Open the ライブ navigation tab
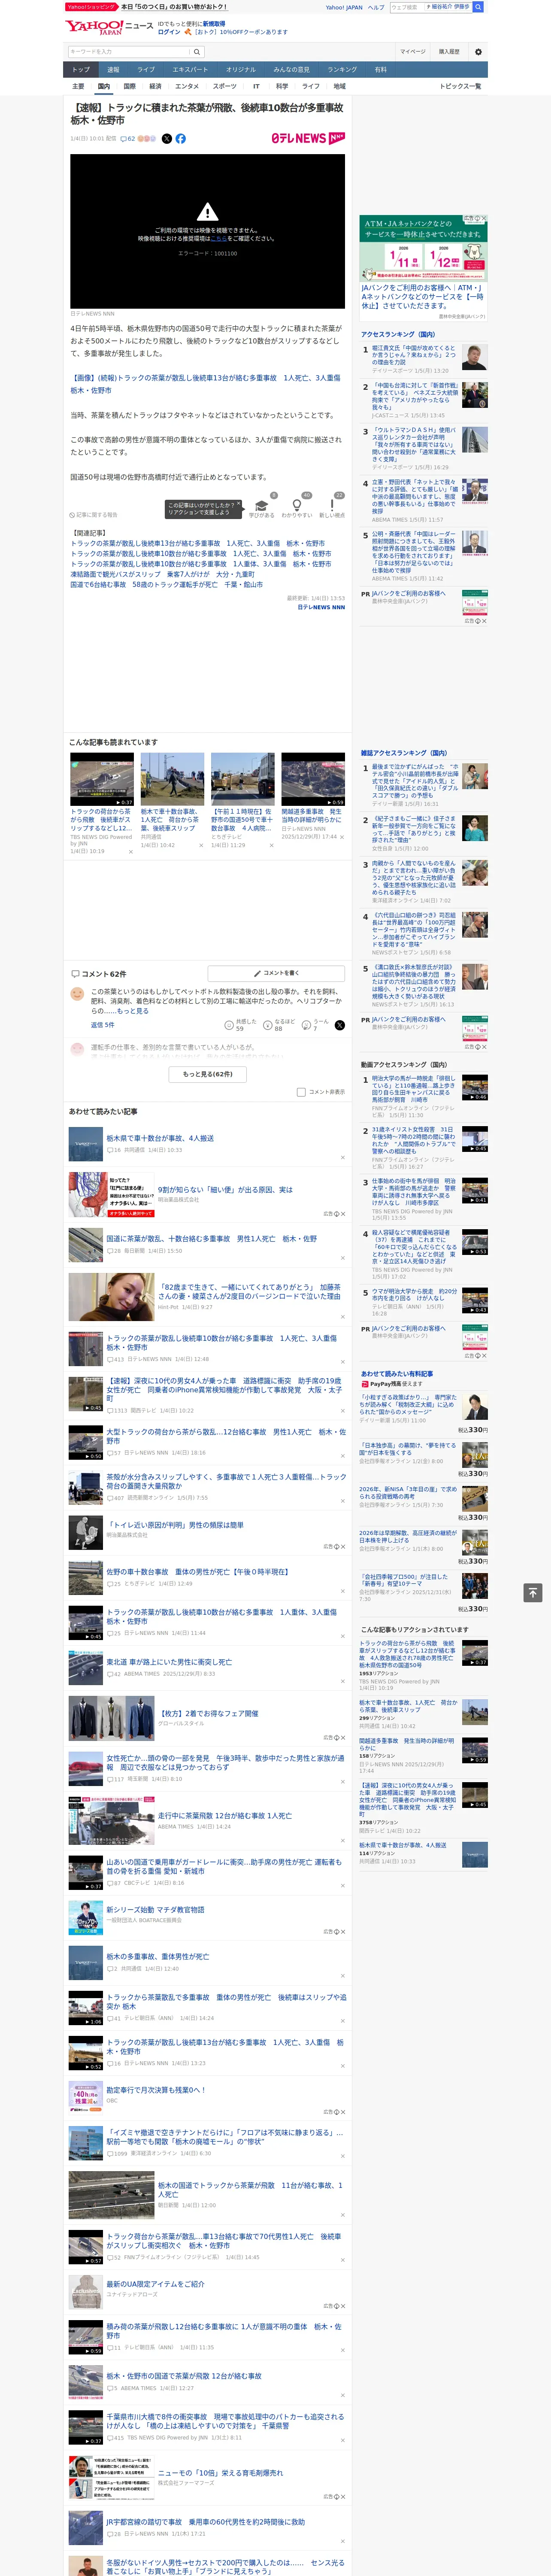 146,70
